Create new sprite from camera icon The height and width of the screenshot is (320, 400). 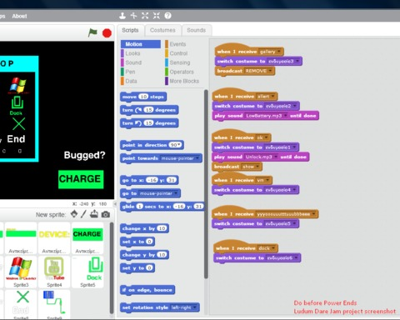click(x=106, y=214)
